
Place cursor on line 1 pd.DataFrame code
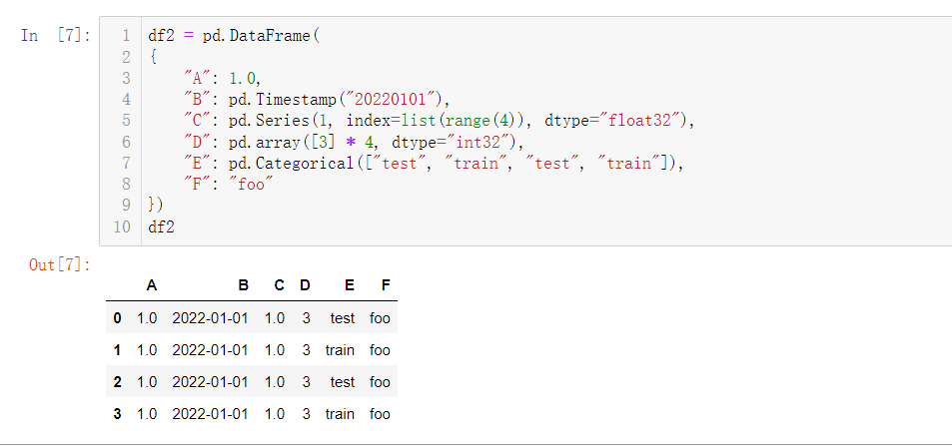(234, 35)
